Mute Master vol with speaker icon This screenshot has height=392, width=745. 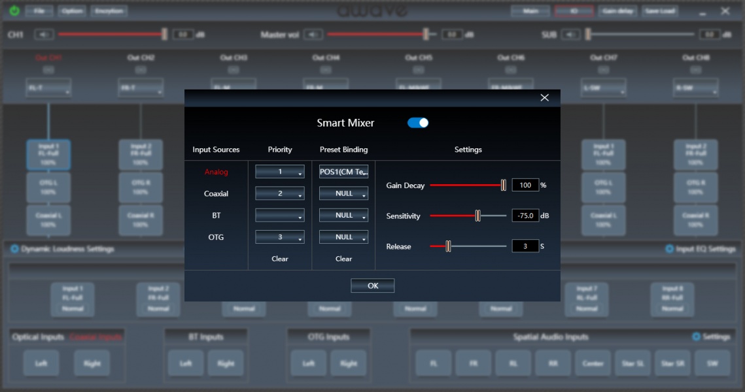click(x=313, y=35)
